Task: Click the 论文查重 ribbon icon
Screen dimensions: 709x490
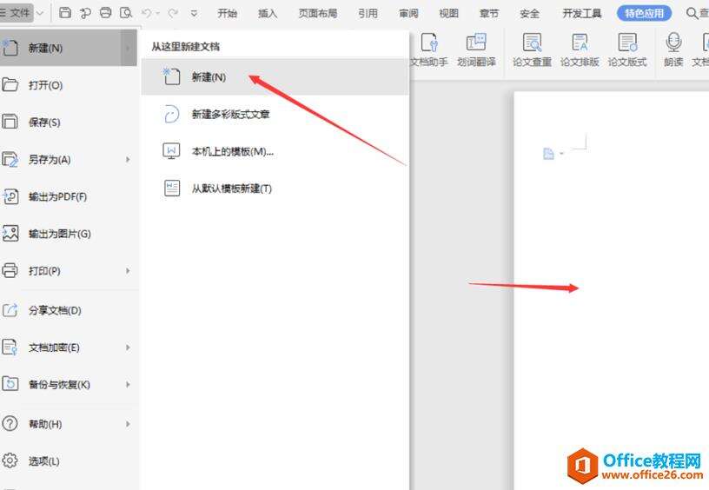Action: pyautogui.click(x=533, y=43)
